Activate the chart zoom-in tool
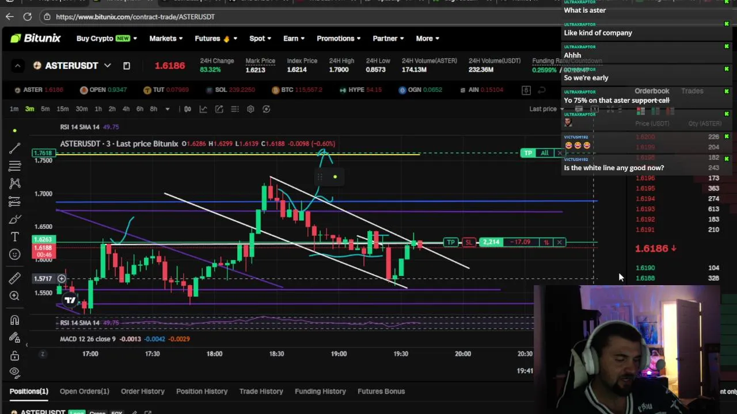This screenshot has height=414, width=737. point(15,296)
